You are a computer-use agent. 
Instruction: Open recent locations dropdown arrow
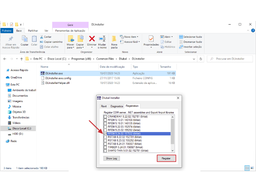tap(17, 59)
